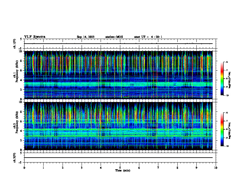This screenshot has height=188, width=243.
Task: Click time axis tick label '1'
Action: [x=43, y=168]
